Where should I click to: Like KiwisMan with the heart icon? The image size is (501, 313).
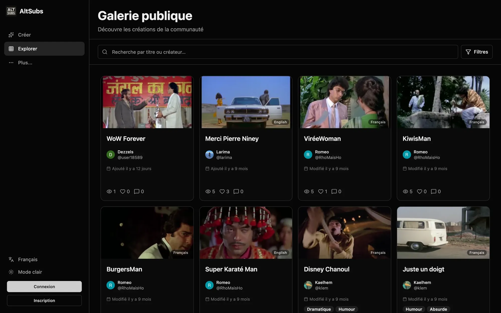pyautogui.click(x=420, y=192)
